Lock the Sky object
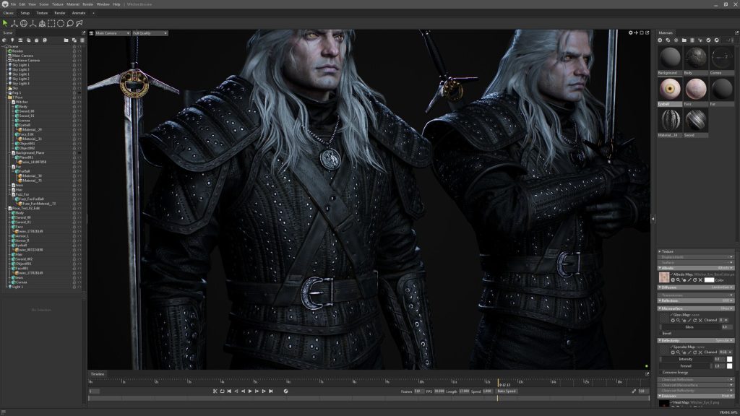The height and width of the screenshot is (416, 740). point(74,87)
